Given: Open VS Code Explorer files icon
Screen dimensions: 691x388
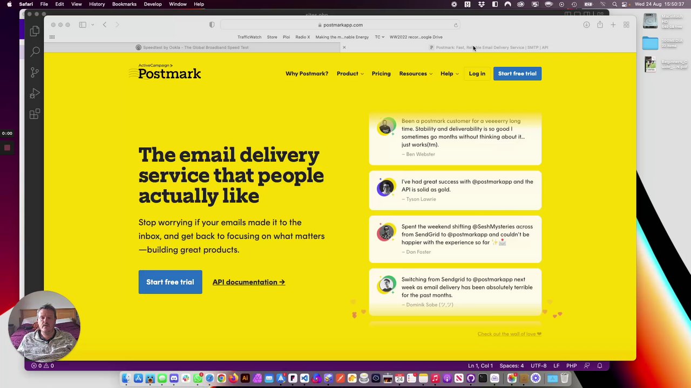Looking at the screenshot, I should point(35,31).
